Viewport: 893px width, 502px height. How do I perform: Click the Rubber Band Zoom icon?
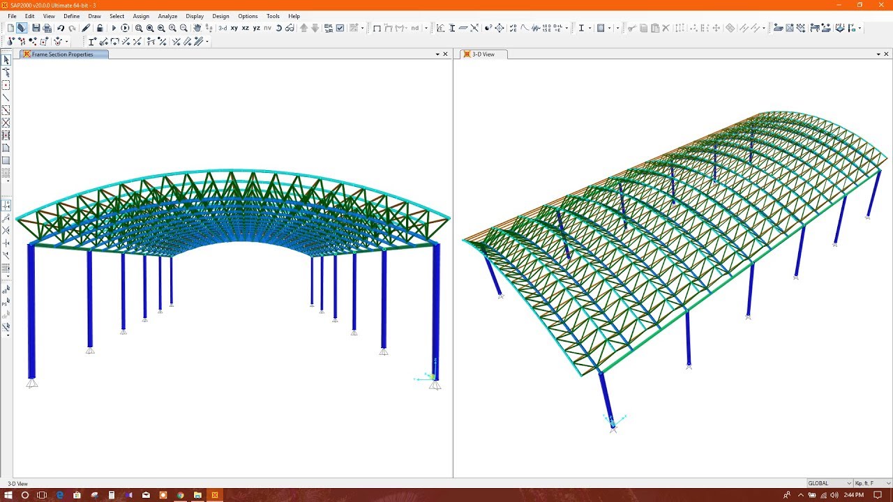pos(139,28)
